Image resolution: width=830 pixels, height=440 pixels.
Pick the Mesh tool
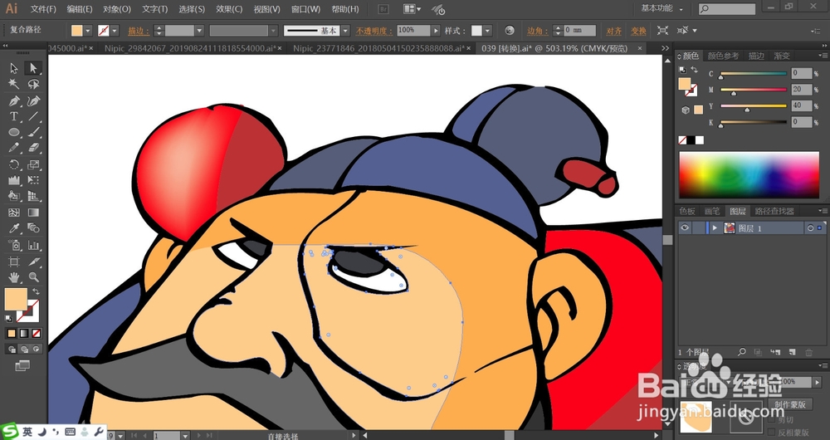[x=14, y=213]
